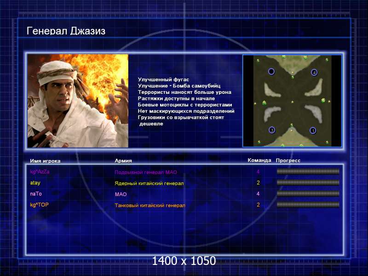This screenshot has height=276, width=368.
Task: Click start position marker 1 on the minimap
Action: click(x=313, y=131)
